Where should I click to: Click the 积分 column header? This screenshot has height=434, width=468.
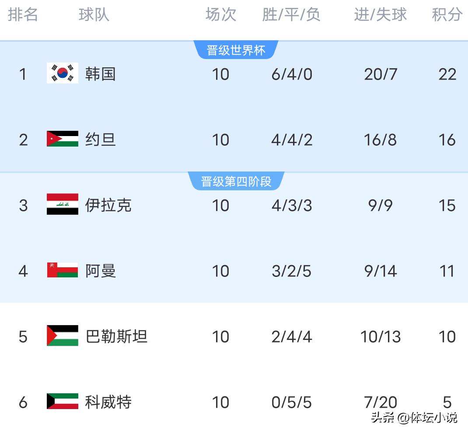coord(447,14)
